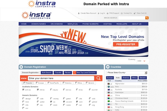Check the Europe filter checkbox
The width and height of the screenshot is (167, 111).
[x=37, y=83]
